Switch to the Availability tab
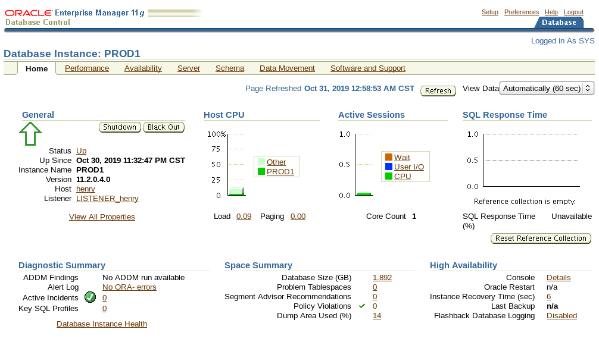Viewport: 599px width, 342px height. [x=143, y=68]
